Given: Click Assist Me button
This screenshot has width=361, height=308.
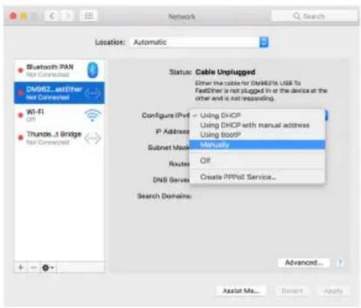Looking at the screenshot, I should (x=241, y=291).
